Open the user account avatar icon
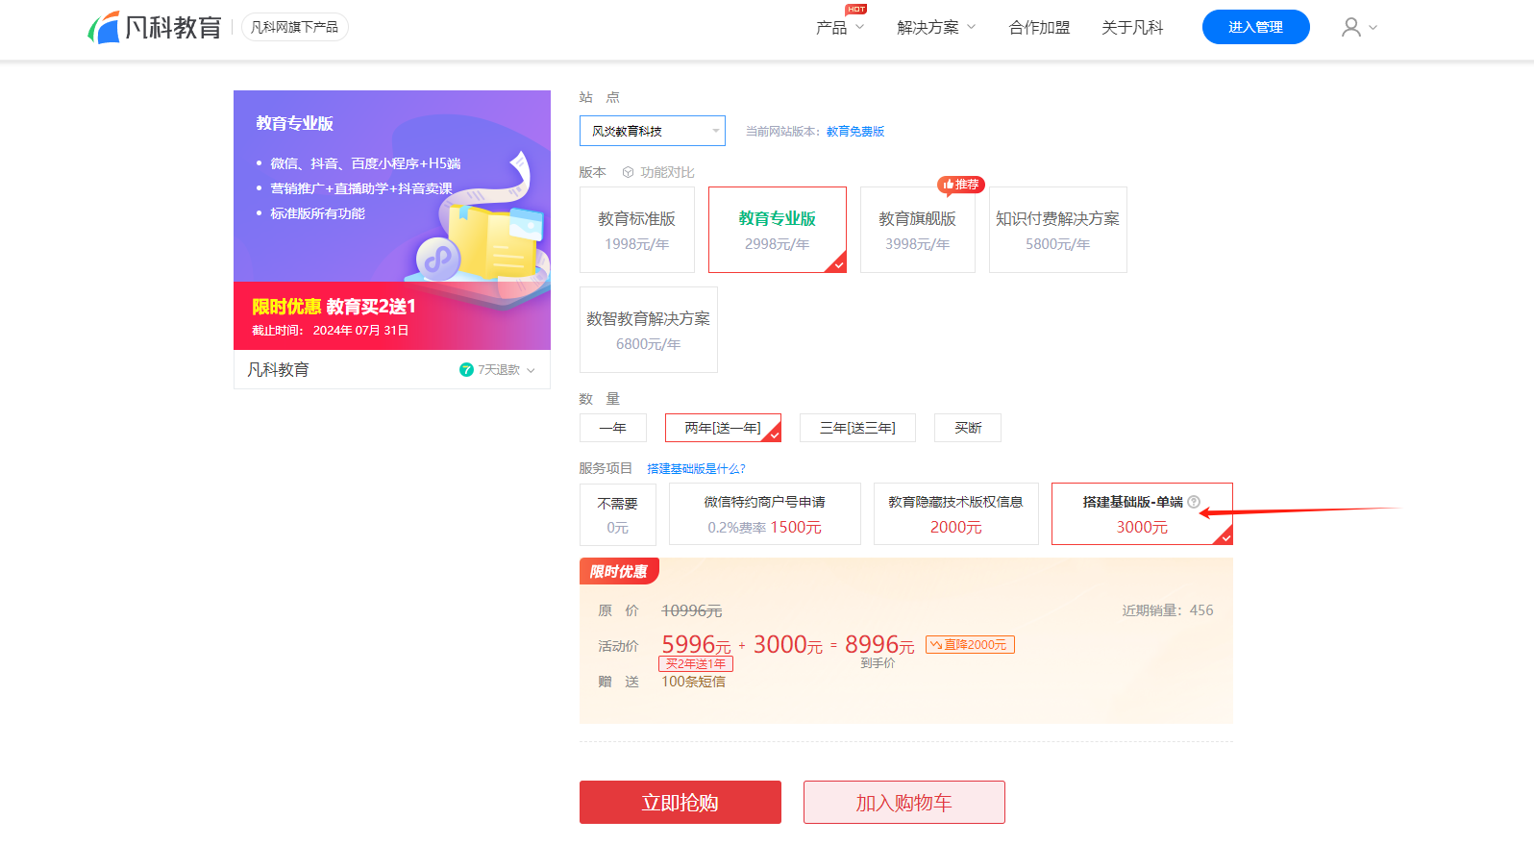Image resolution: width=1534 pixels, height=845 pixels. (1351, 27)
